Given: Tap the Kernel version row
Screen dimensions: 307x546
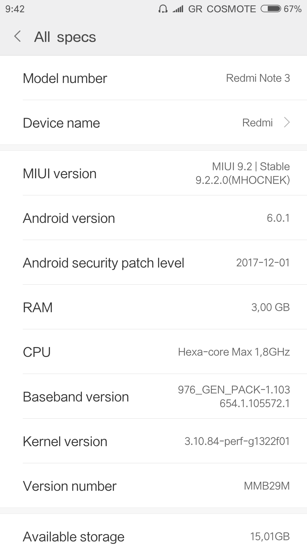Looking at the screenshot, I should pyautogui.click(x=153, y=441).
